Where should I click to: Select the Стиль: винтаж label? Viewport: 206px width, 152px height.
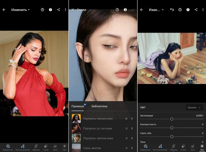pos(92,148)
